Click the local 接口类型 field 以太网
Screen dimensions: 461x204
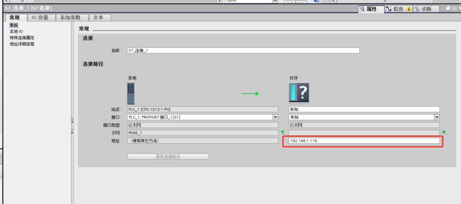point(203,125)
